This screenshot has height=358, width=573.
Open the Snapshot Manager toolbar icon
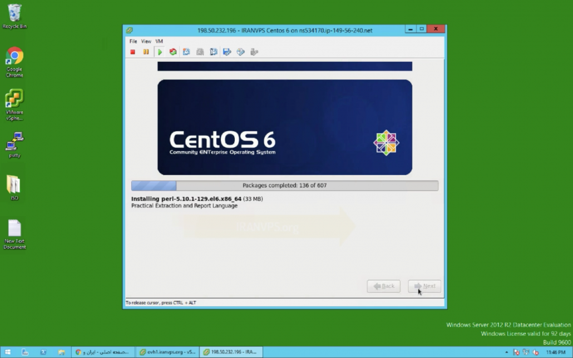tap(213, 52)
